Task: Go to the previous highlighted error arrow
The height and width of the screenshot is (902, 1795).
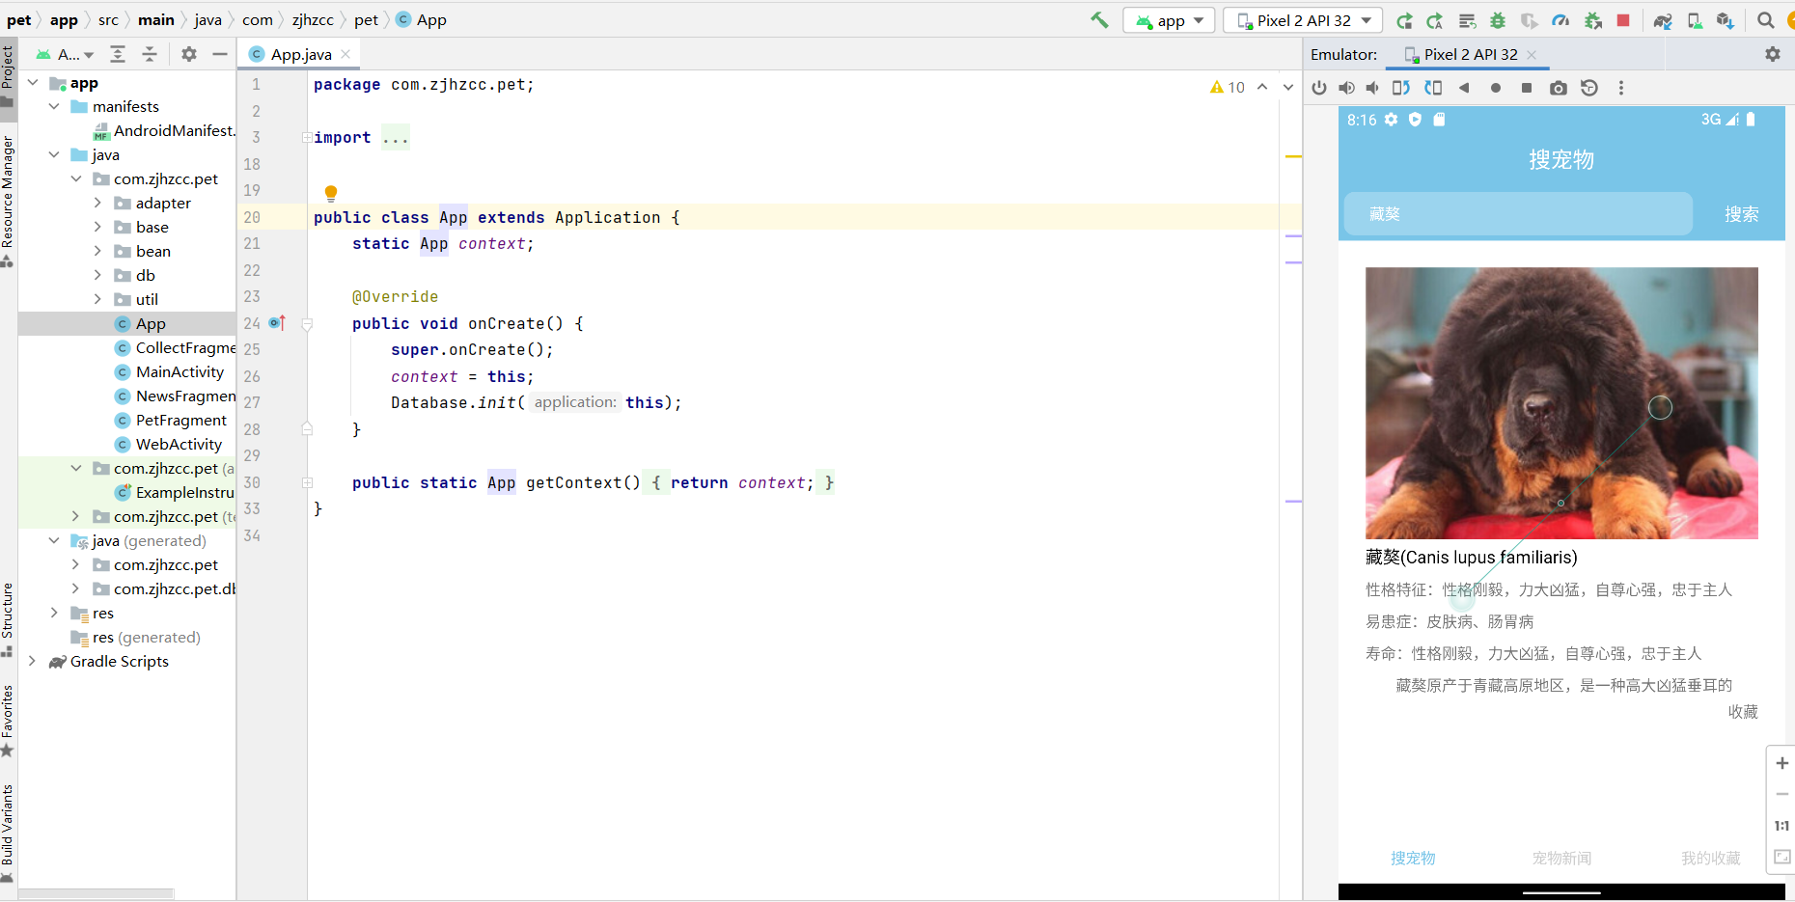Action: [x=1262, y=87]
